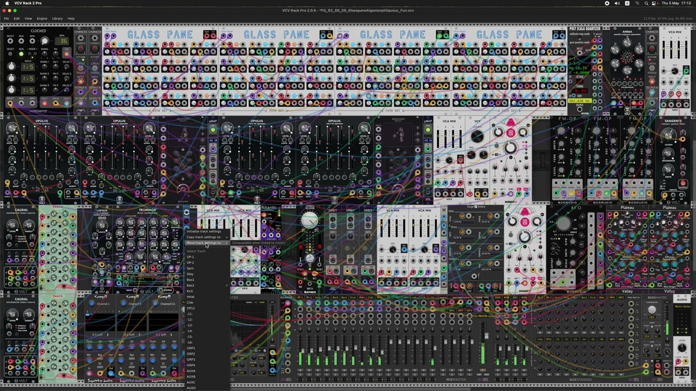The width and height of the screenshot is (696, 391).
Task: Expand the Move track settings to submenu
Action: coord(207,243)
